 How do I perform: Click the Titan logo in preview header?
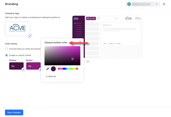coord(138,19)
